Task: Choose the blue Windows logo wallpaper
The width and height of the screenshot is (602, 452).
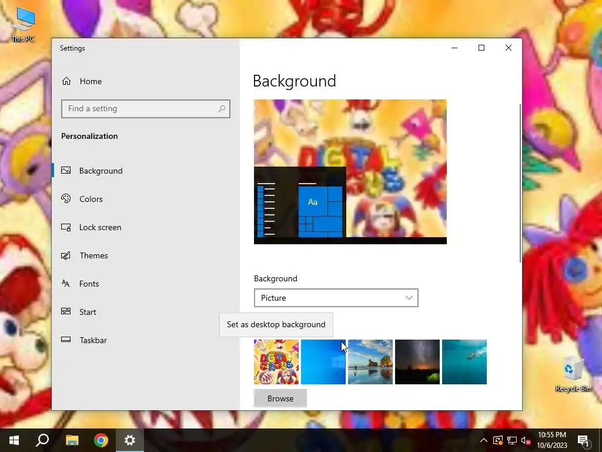Action: [323, 362]
